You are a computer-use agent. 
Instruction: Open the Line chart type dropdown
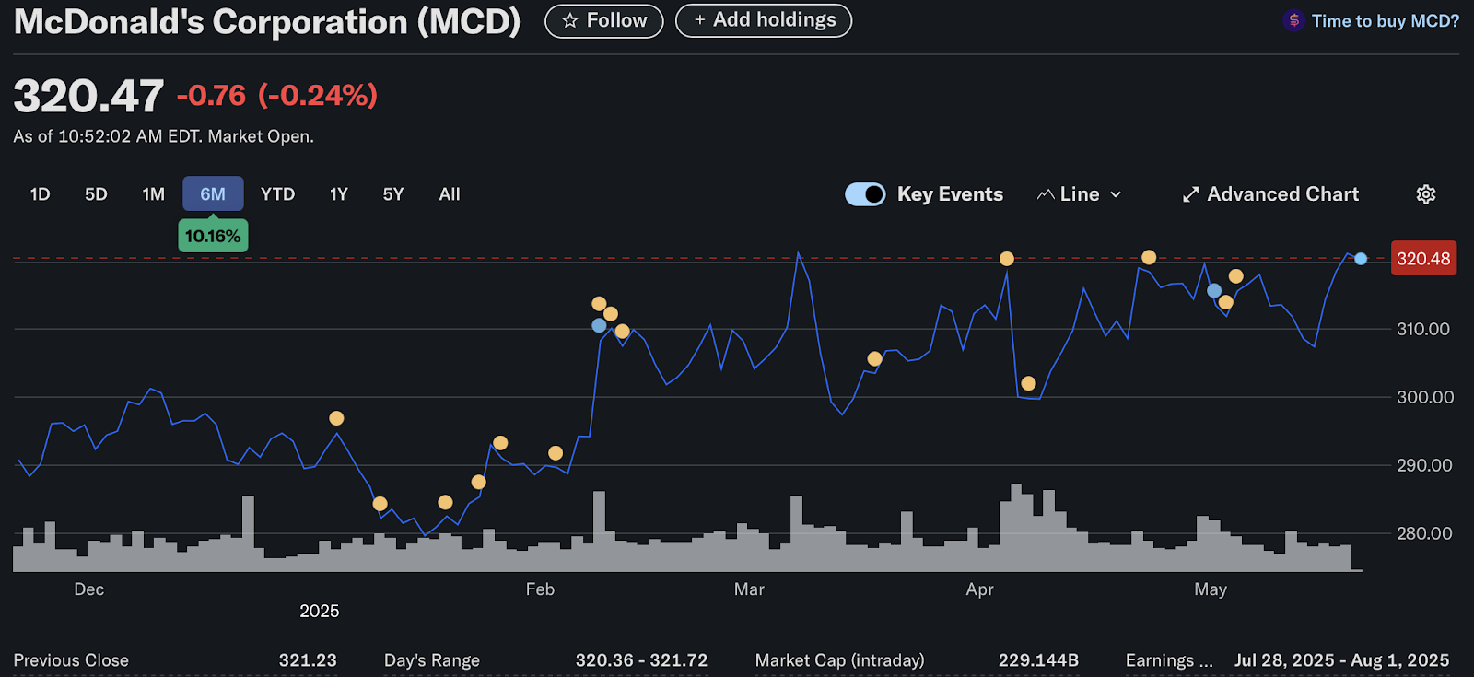pos(1079,194)
